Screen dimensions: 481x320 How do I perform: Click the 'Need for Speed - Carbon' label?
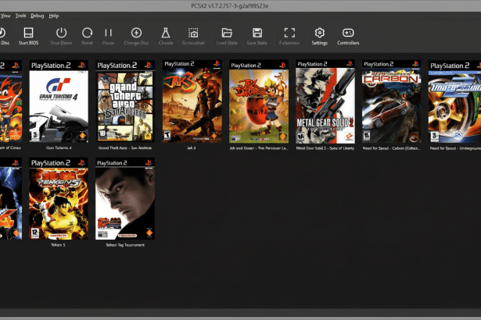(391, 148)
